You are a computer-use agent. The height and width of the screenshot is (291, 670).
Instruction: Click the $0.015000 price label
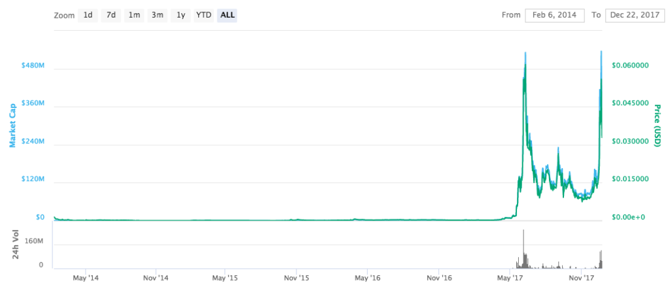tap(630, 179)
